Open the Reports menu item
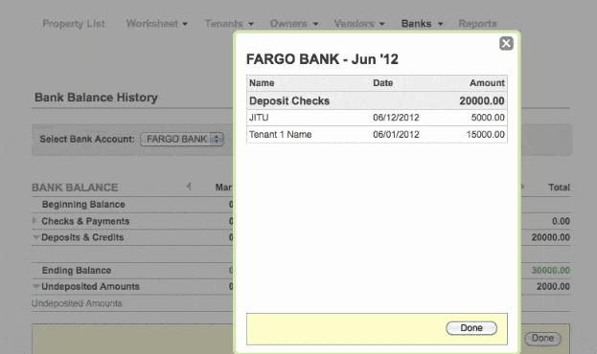Image resolution: width=597 pixels, height=354 pixels. click(x=477, y=24)
